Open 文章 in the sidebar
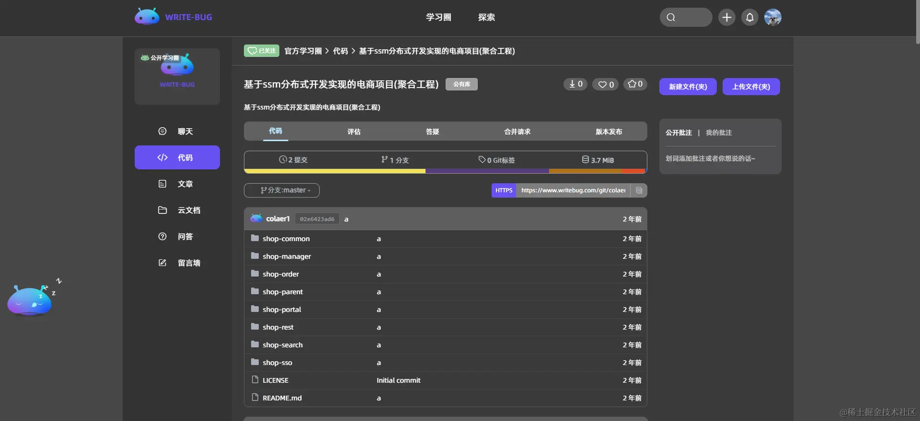Image resolution: width=920 pixels, height=421 pixels. tap(177, 184)
